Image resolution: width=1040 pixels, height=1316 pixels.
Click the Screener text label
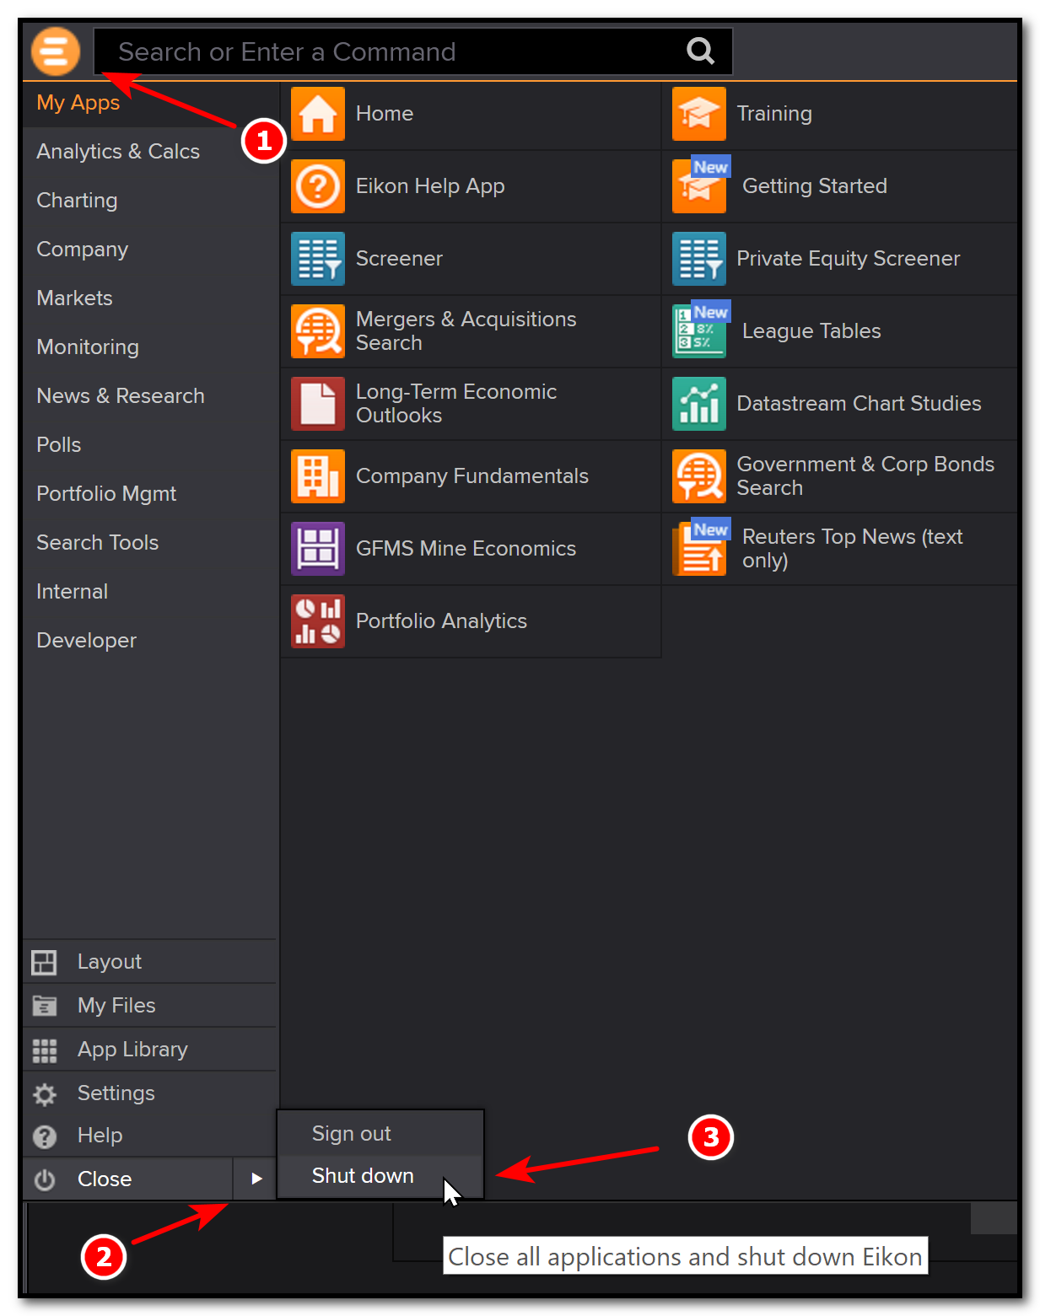click(x=399, y=259)
